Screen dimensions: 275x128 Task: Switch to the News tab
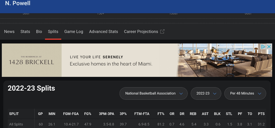[x=9, y=32]
